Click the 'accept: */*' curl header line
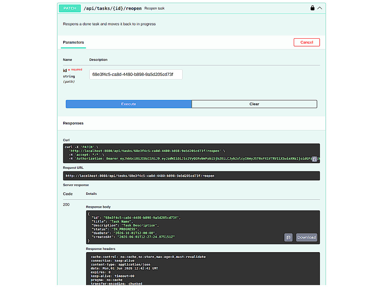This screenshot has width=383, height=287. tap(87, 155)
